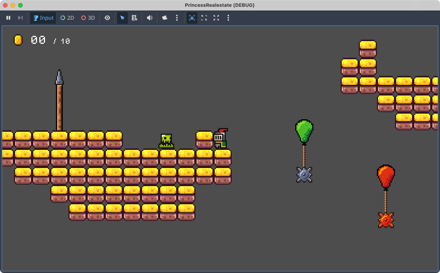Click the gold coin counter icon
This screenshot has height=273, width=440.
coord(18,40)
